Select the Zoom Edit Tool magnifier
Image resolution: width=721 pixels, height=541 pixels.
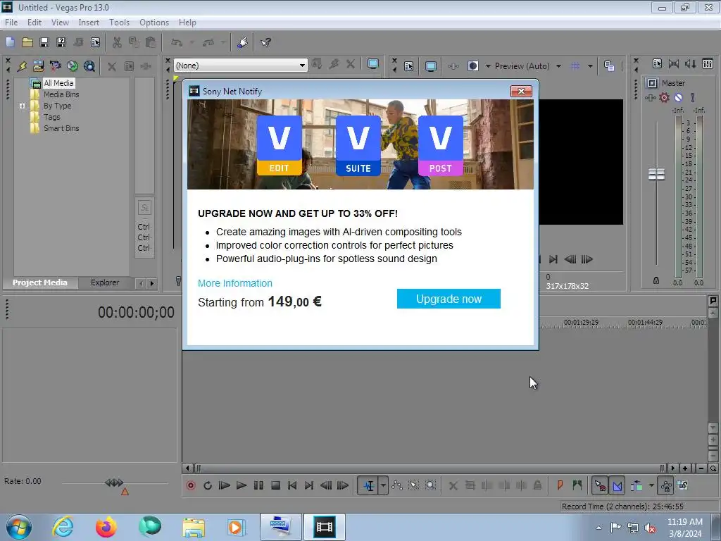click(430, 485)
